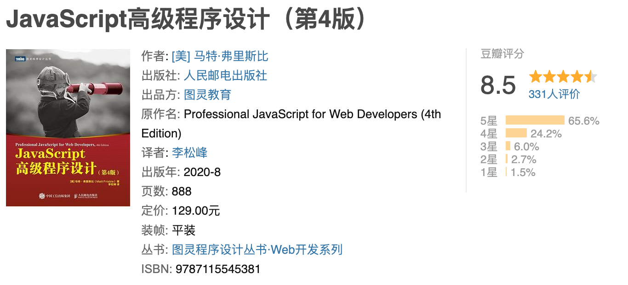The height and width of the screenshot is (285, 628).
Task: Open the 331人评价 ratings link
Action: (554, 94)
